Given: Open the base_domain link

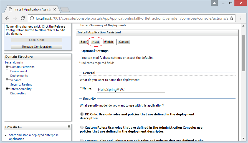Looking at the screenshot, I should click(x=14, y=62).
